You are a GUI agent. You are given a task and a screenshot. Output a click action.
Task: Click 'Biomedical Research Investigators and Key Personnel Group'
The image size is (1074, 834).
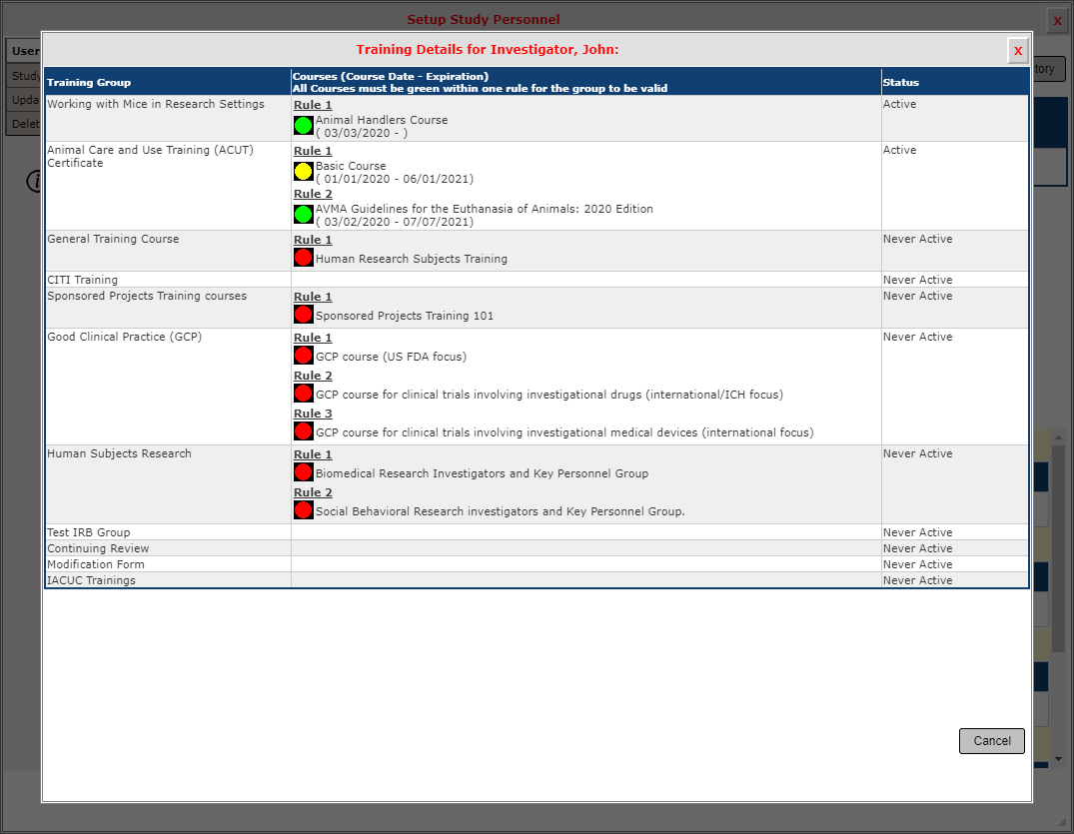point(483,473)
